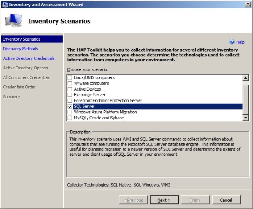Check Forefront Endpoint Protection Server option

pyautogui.click(x=70, y=101)
